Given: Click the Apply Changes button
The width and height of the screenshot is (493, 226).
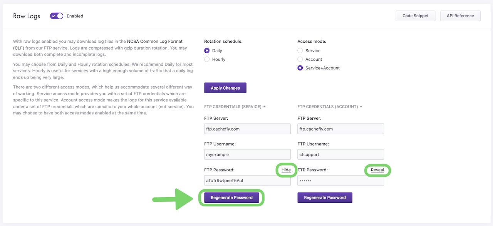Looking at the screenshot, I should click(225, 88).
